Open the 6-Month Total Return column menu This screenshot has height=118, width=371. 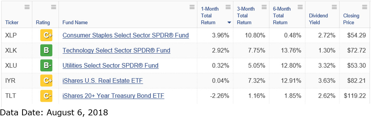pyautogui.click(x=300, y=7)
